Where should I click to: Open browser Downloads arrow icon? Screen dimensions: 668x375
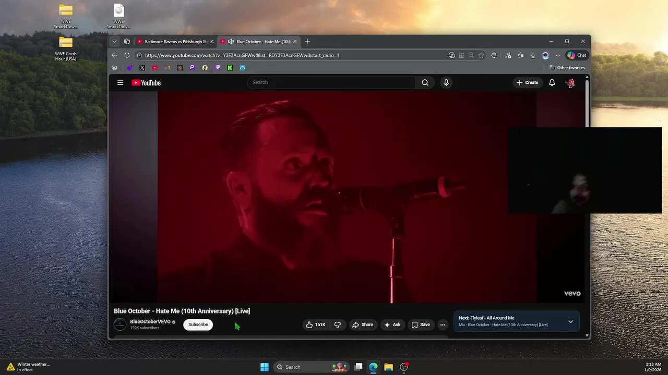[533, 55]
